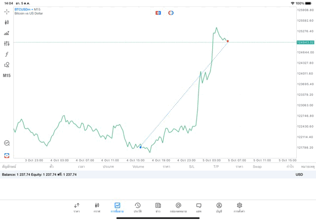Screen dimensions: 316x221
Task: Open the indicators bar-chart icon
Action: (x=6, y=33)
